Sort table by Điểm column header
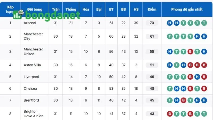 click(152, 9)
